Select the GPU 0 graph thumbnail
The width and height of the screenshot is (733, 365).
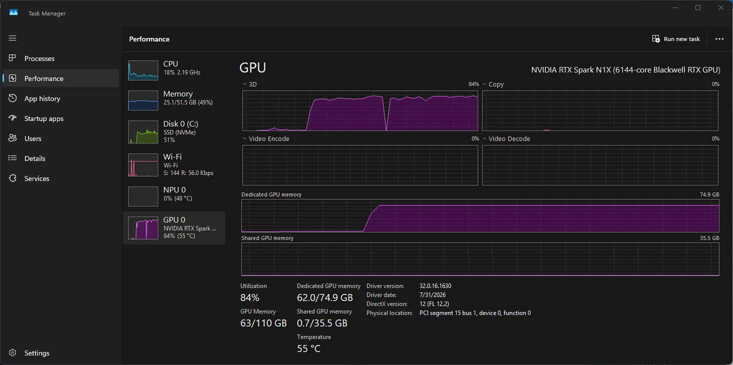[x=143, y=228]
